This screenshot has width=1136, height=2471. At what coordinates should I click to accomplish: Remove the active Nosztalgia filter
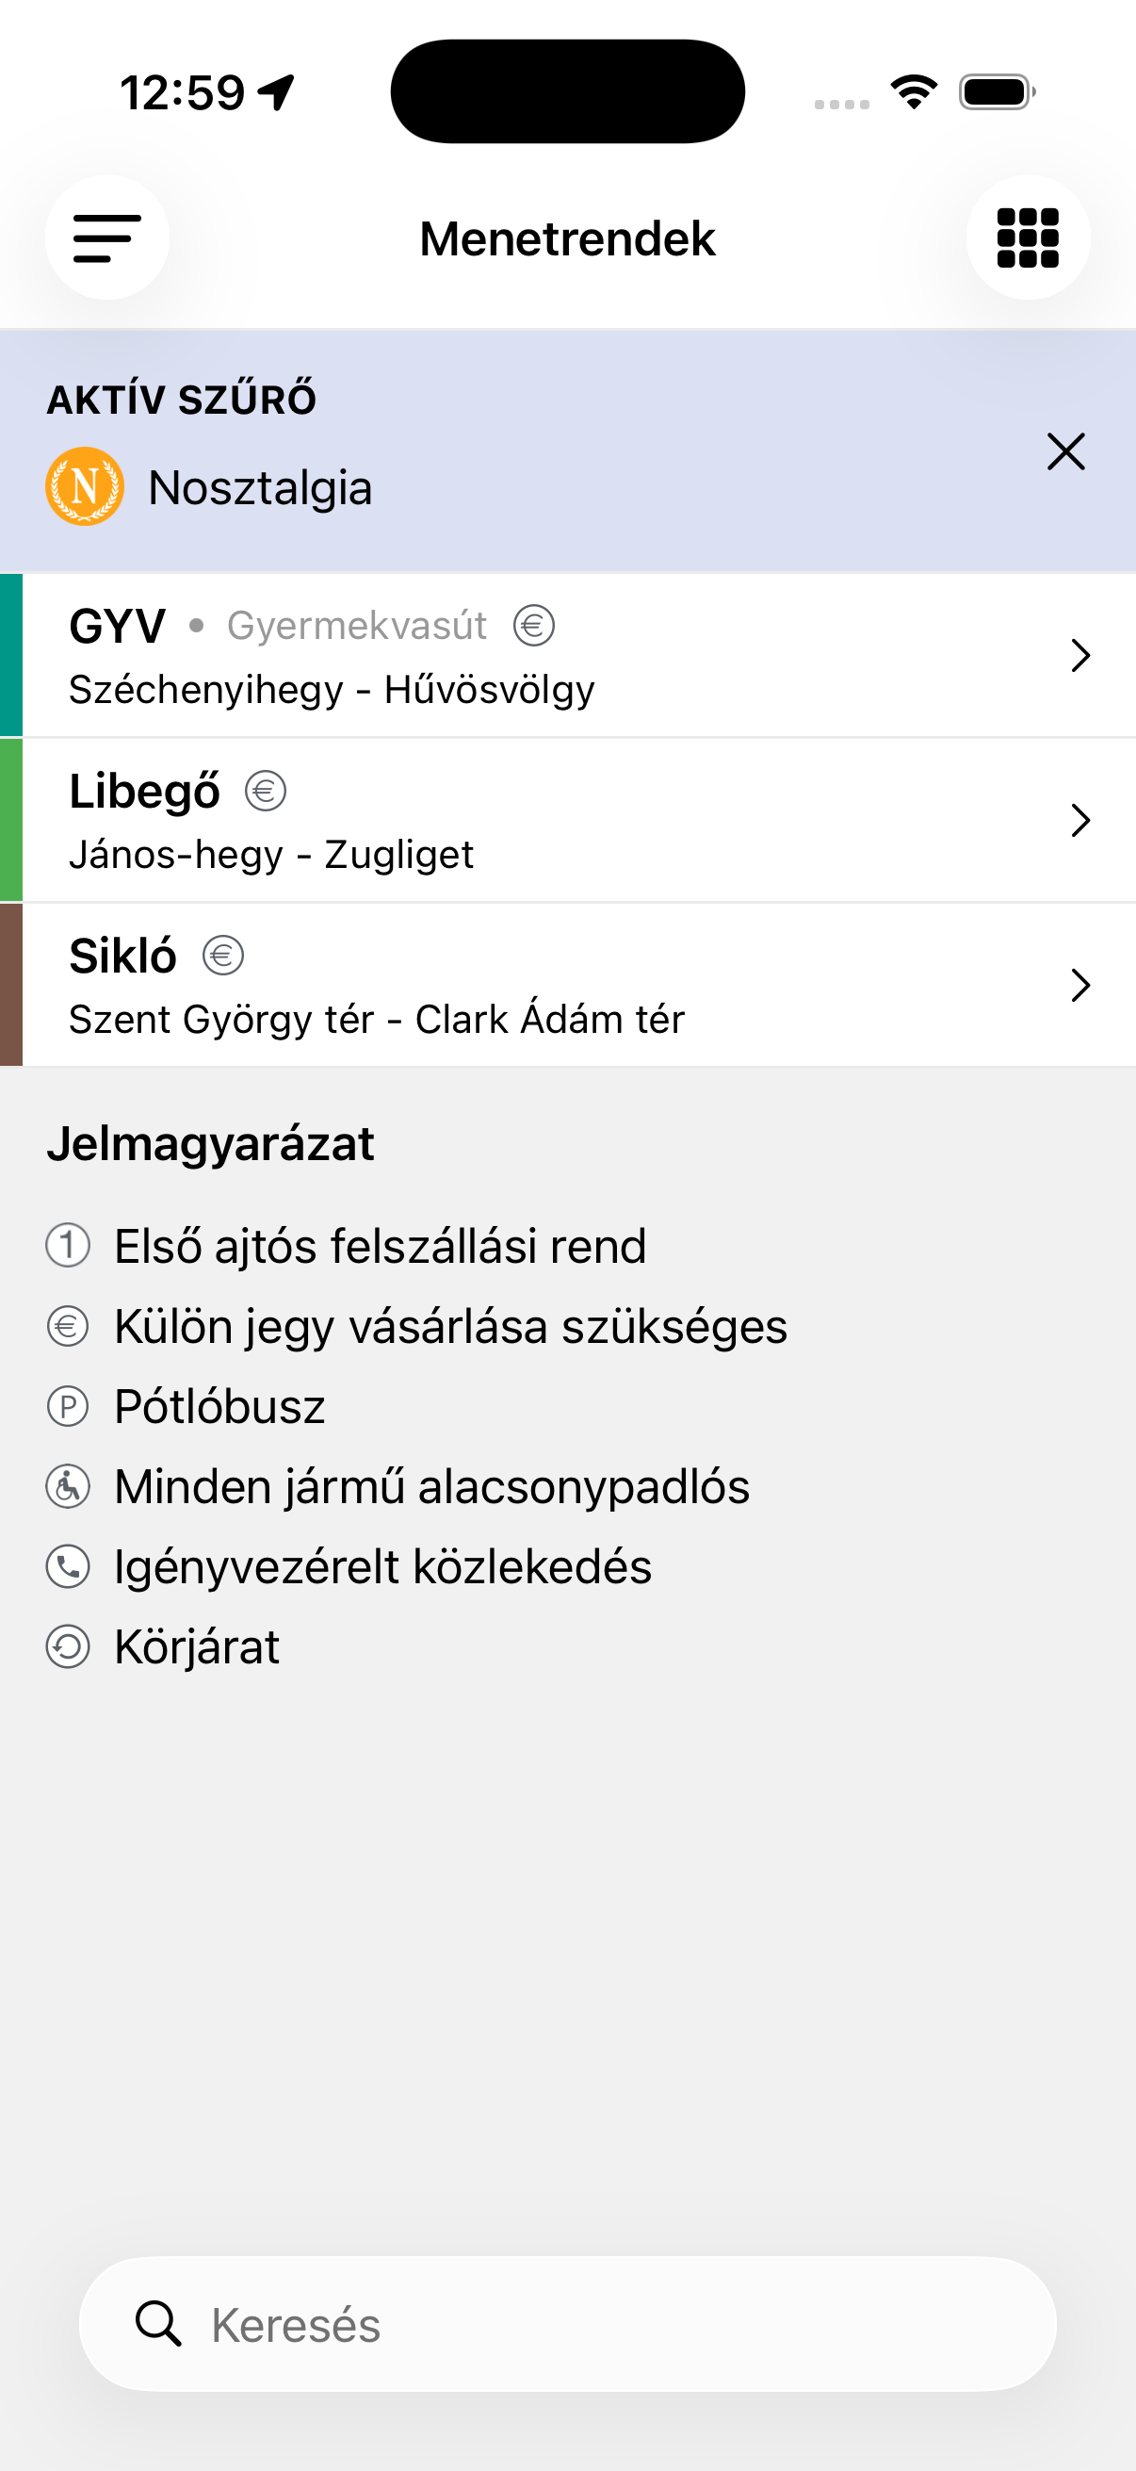tap(1065, 451)
